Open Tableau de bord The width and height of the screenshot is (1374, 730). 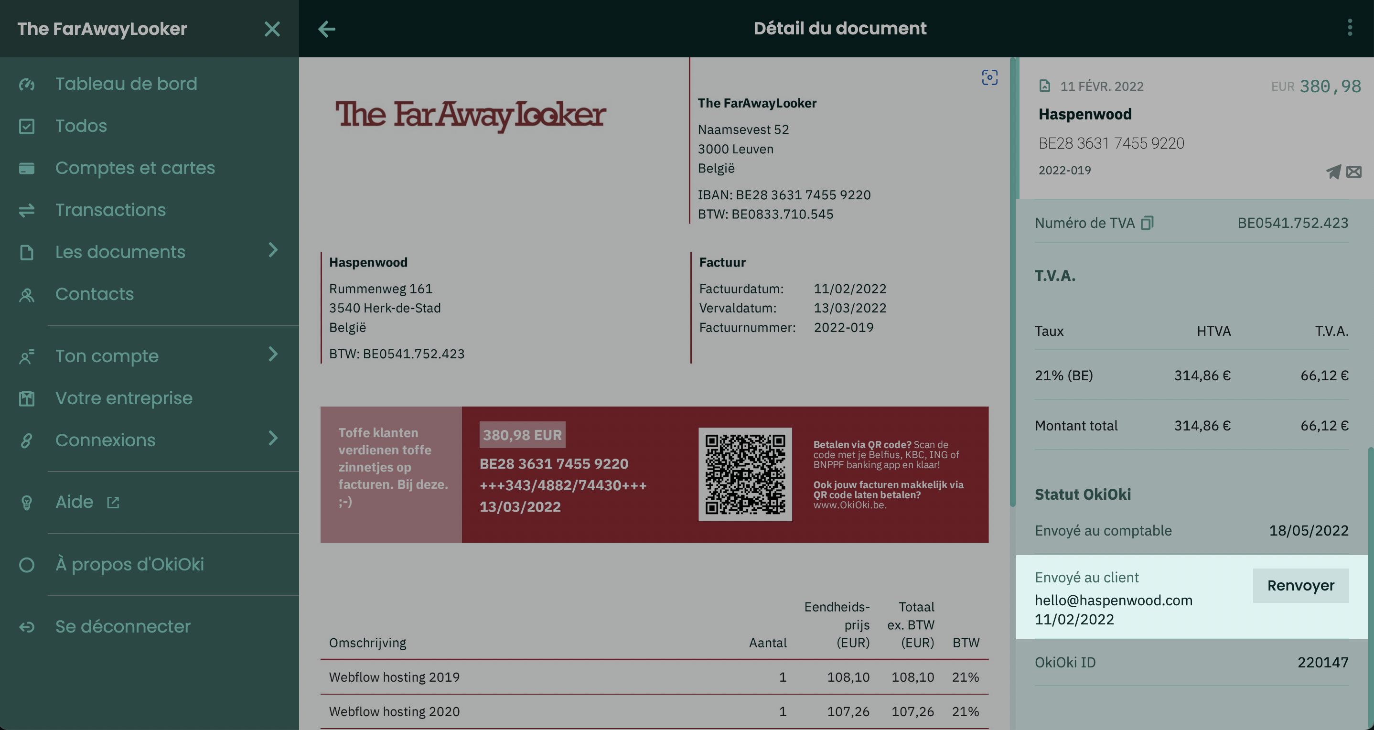(127, 84)
